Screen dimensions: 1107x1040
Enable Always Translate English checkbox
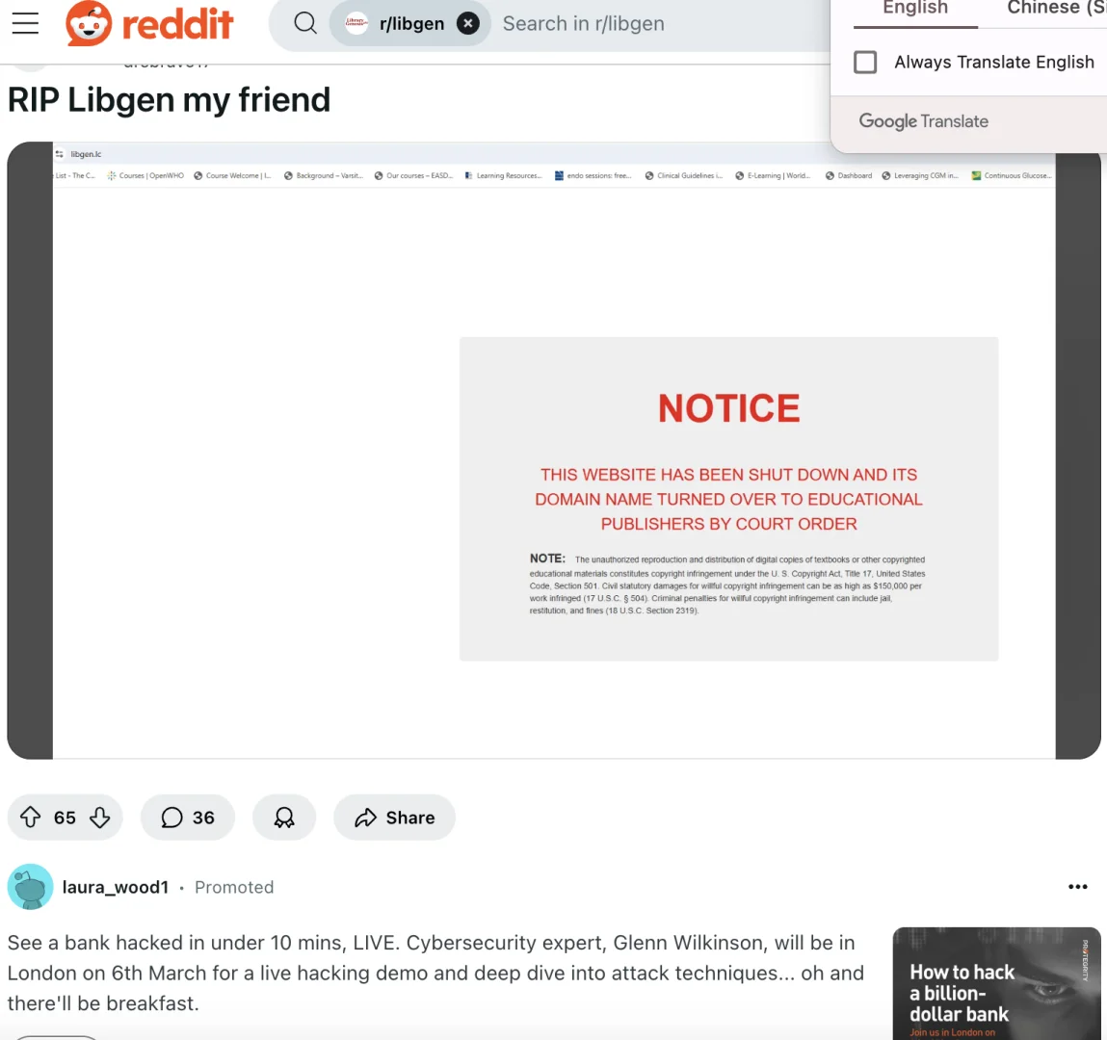[865, 62]
